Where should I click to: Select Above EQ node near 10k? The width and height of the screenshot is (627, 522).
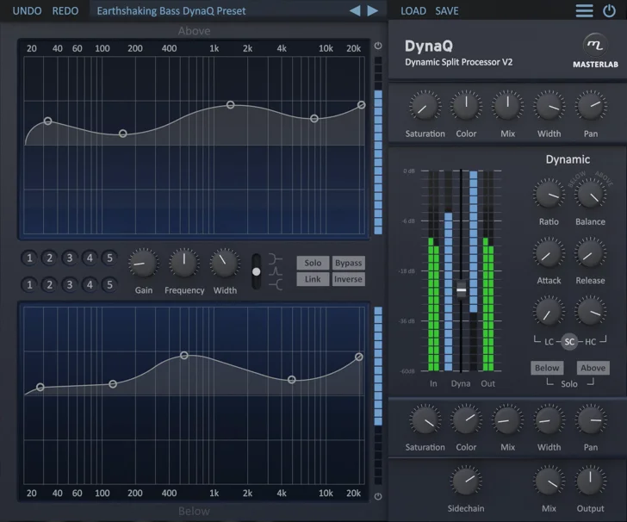coord(314,118)
